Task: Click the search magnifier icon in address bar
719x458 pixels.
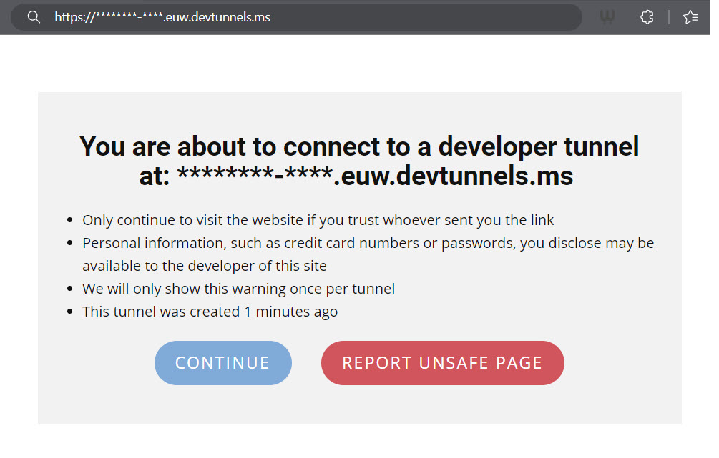Action: (x=34, y=17)
